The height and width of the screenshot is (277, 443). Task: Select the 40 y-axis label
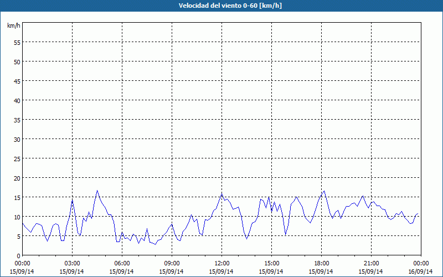pyautogui.click(x=17, y=101)
